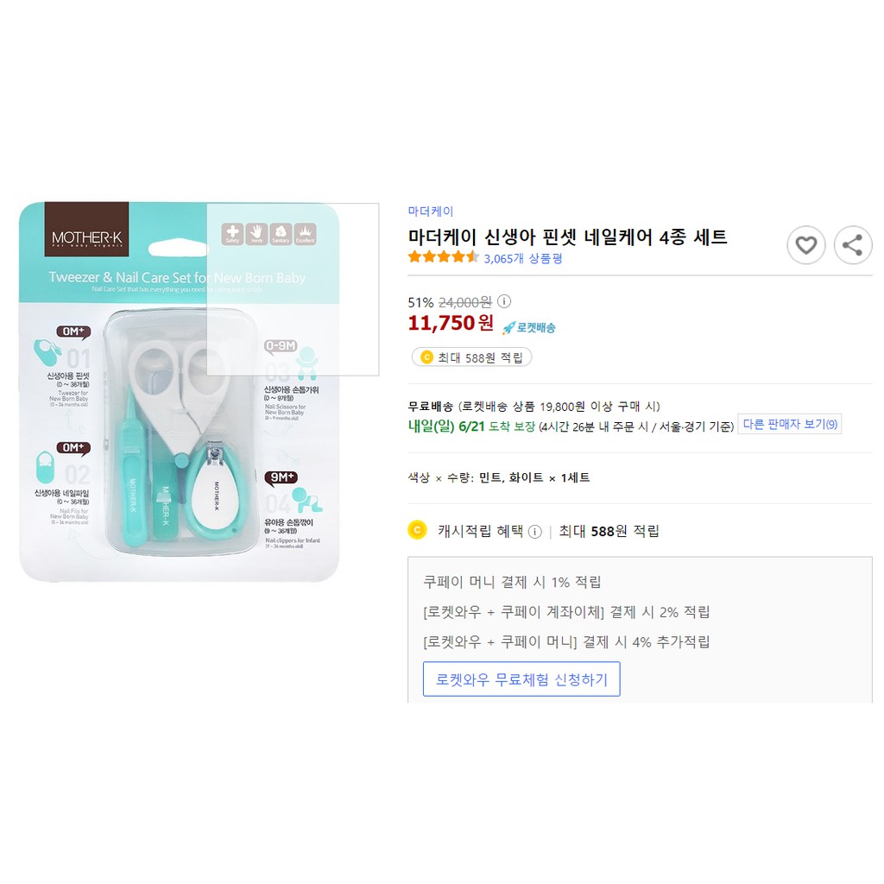Image resolution: width=884 pixels, height=884 pixels.
Task: Click the 로켓배송 rocket badge
Action: click(529, 327)
